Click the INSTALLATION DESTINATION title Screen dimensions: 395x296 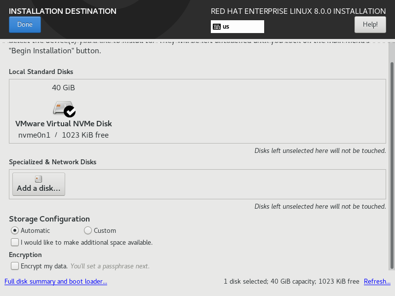[63, 11]
